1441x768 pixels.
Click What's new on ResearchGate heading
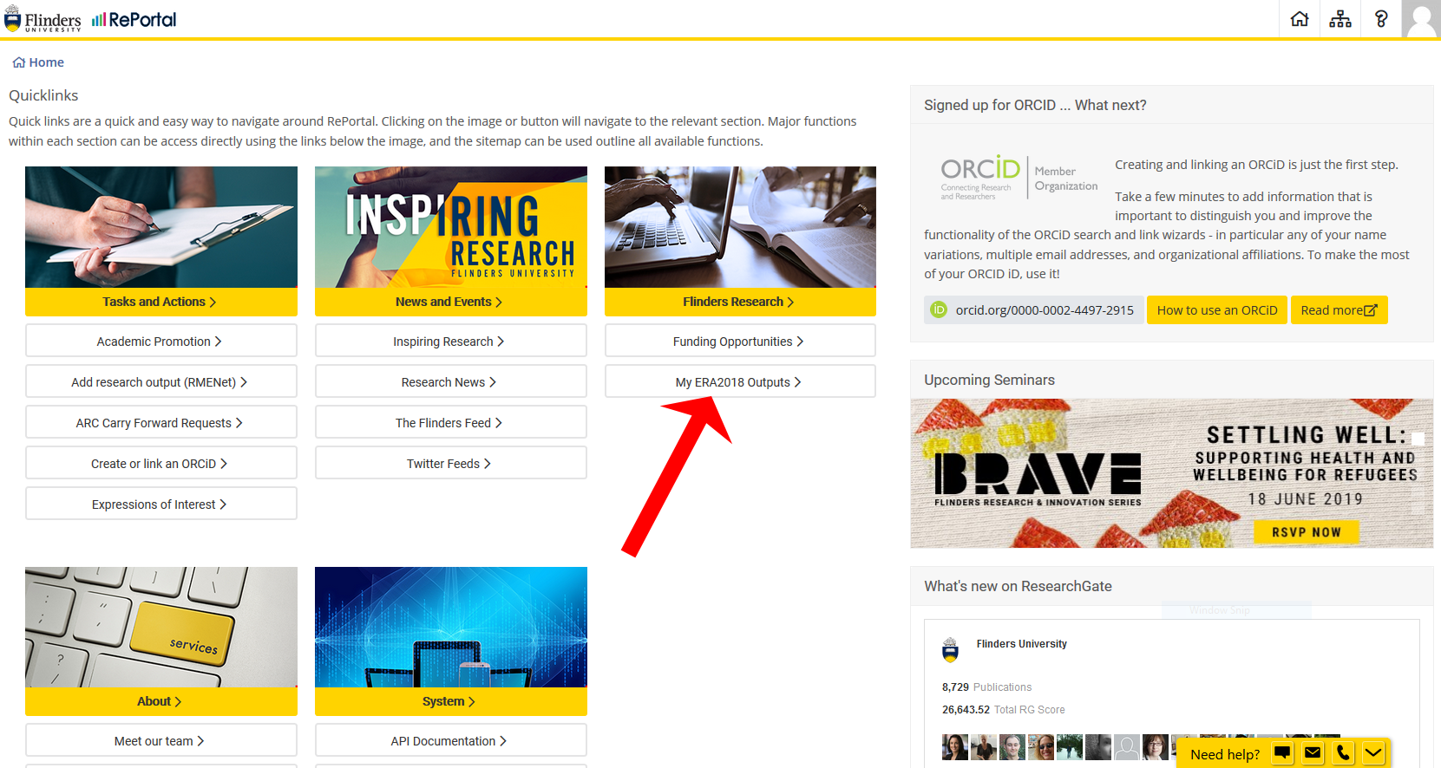[x=1018, y=586]
